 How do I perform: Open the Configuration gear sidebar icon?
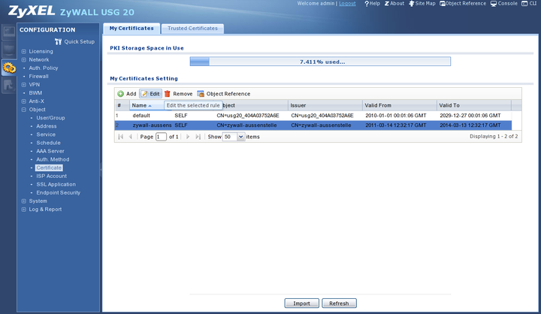click(9, 68)
